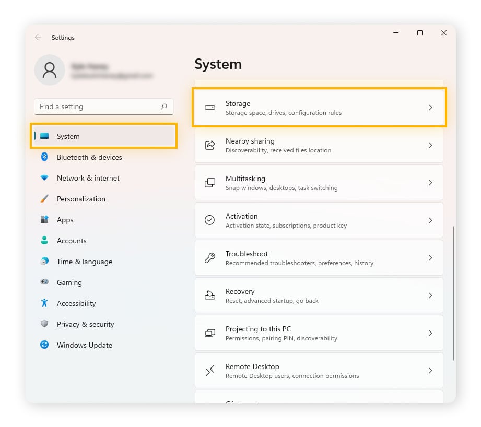Open the Troubleshoot settings entry
Screen dimensions: 481x427
coord(319,257)
